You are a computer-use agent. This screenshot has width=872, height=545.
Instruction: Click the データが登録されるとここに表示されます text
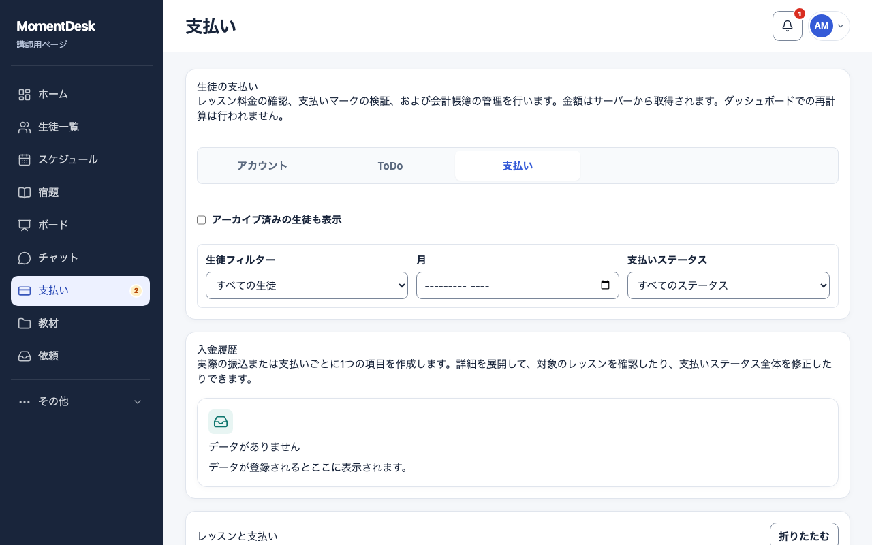[x=309, y=467]
